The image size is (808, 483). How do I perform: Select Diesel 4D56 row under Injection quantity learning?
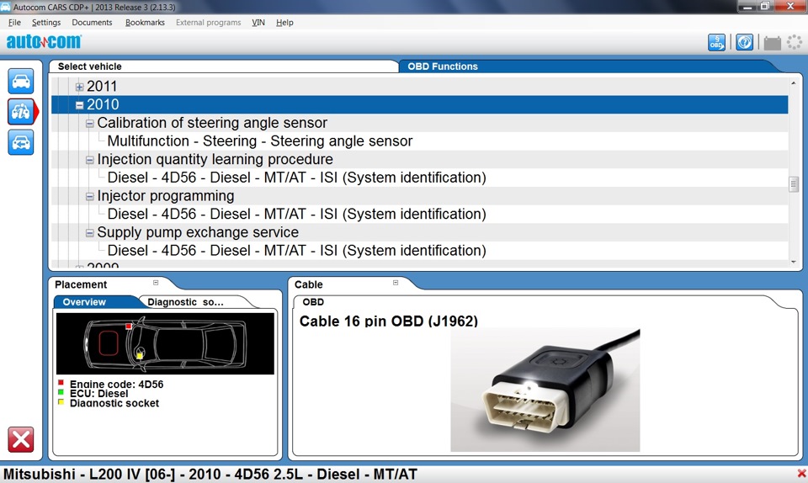click(x=296, y=178)
